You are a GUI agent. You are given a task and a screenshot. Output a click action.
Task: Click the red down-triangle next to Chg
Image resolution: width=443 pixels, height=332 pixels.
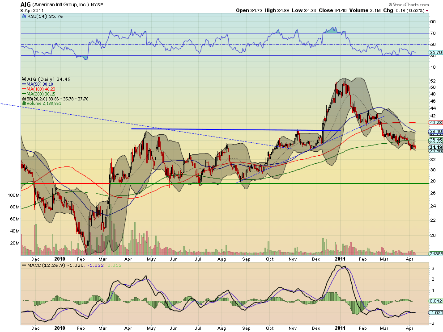point(427,11)
